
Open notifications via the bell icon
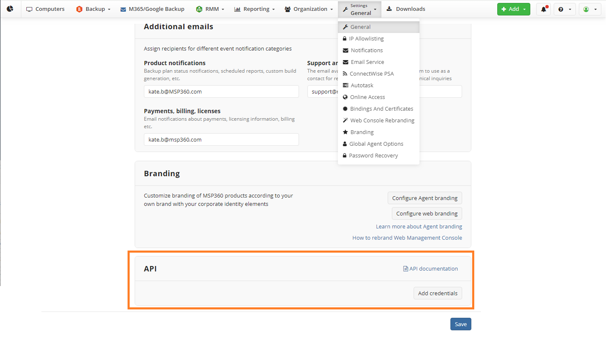tap(543, 9)
